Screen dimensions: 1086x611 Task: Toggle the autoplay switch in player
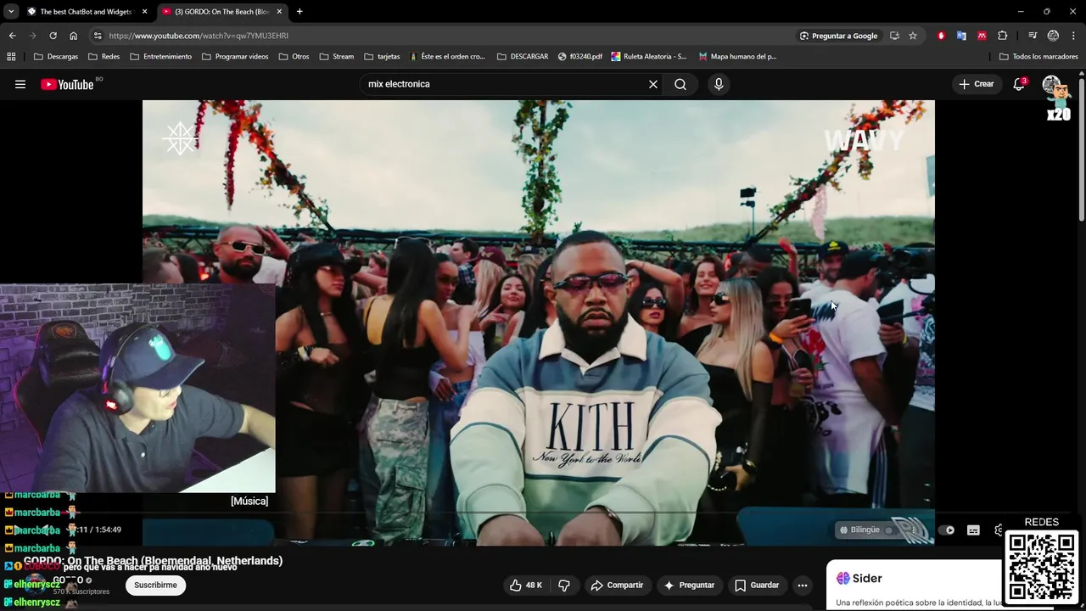947,530
